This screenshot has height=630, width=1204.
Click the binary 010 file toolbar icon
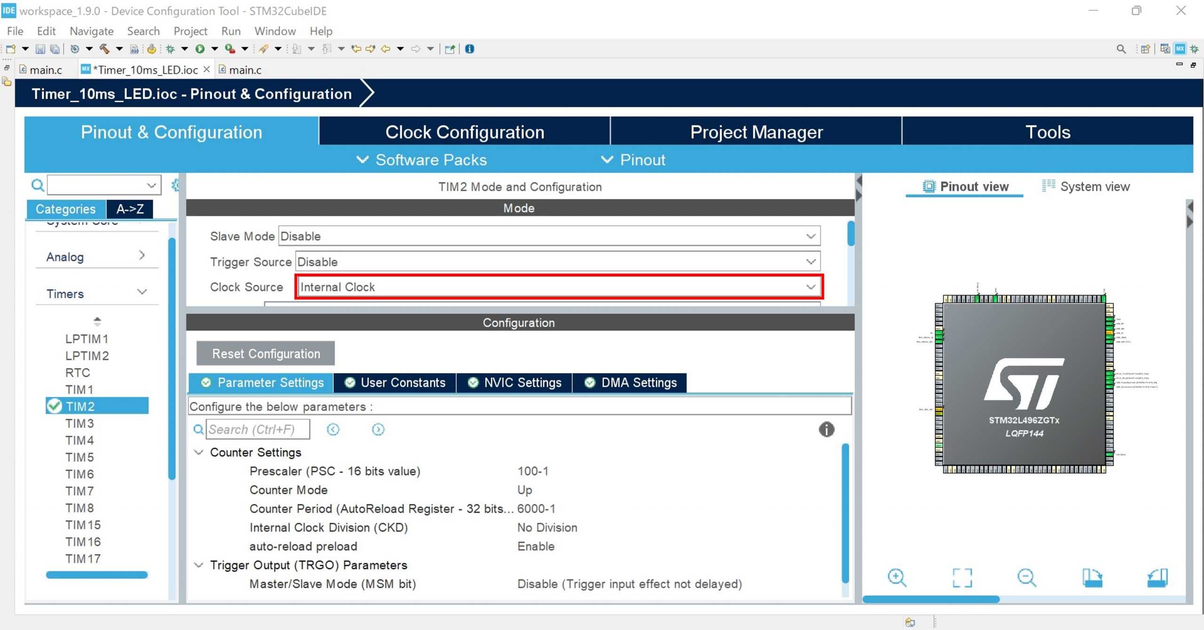135,49
